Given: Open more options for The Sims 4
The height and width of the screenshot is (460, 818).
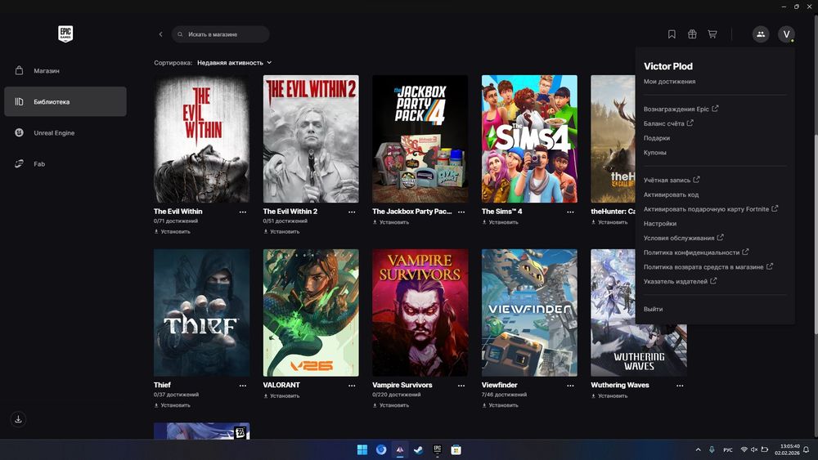Looking at the screenshot, I should [x=571, y=212].
